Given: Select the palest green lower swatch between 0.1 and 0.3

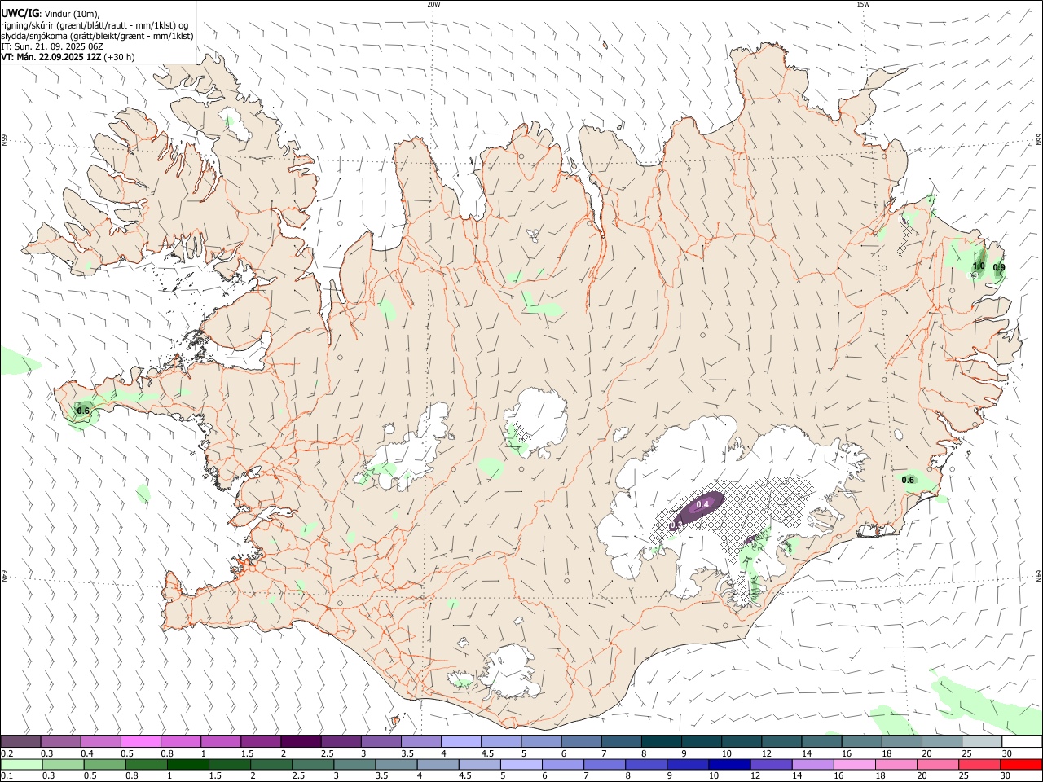Looking at the screenshot, I should 22,765.
